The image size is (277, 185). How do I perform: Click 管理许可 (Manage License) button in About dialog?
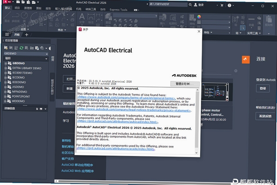coord(185,84)
